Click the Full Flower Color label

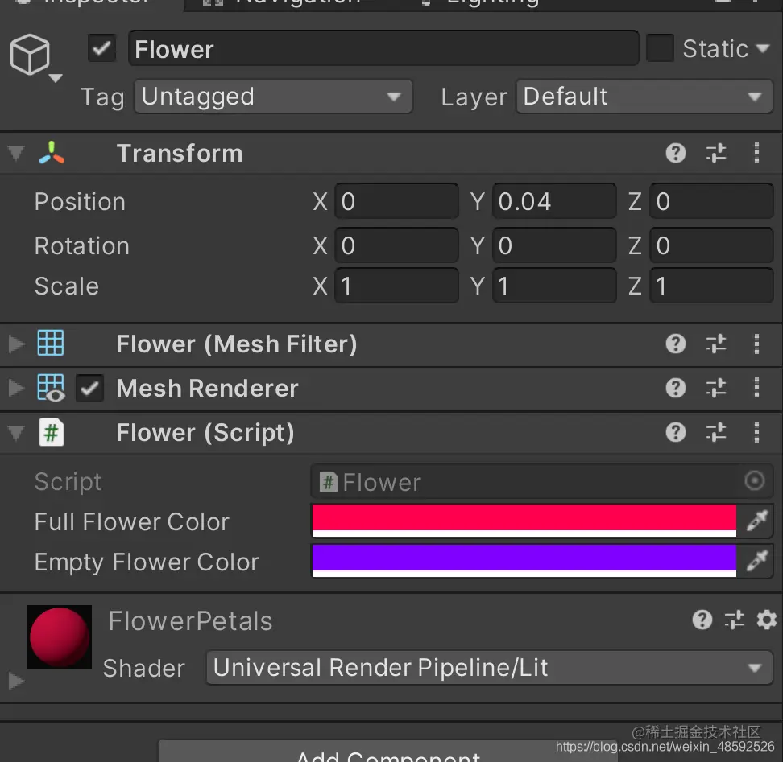pos(132,522)
